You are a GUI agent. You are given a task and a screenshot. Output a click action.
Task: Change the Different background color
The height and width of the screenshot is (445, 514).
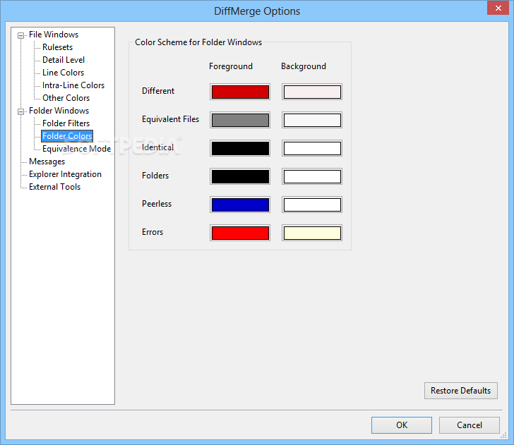(312, 92)
